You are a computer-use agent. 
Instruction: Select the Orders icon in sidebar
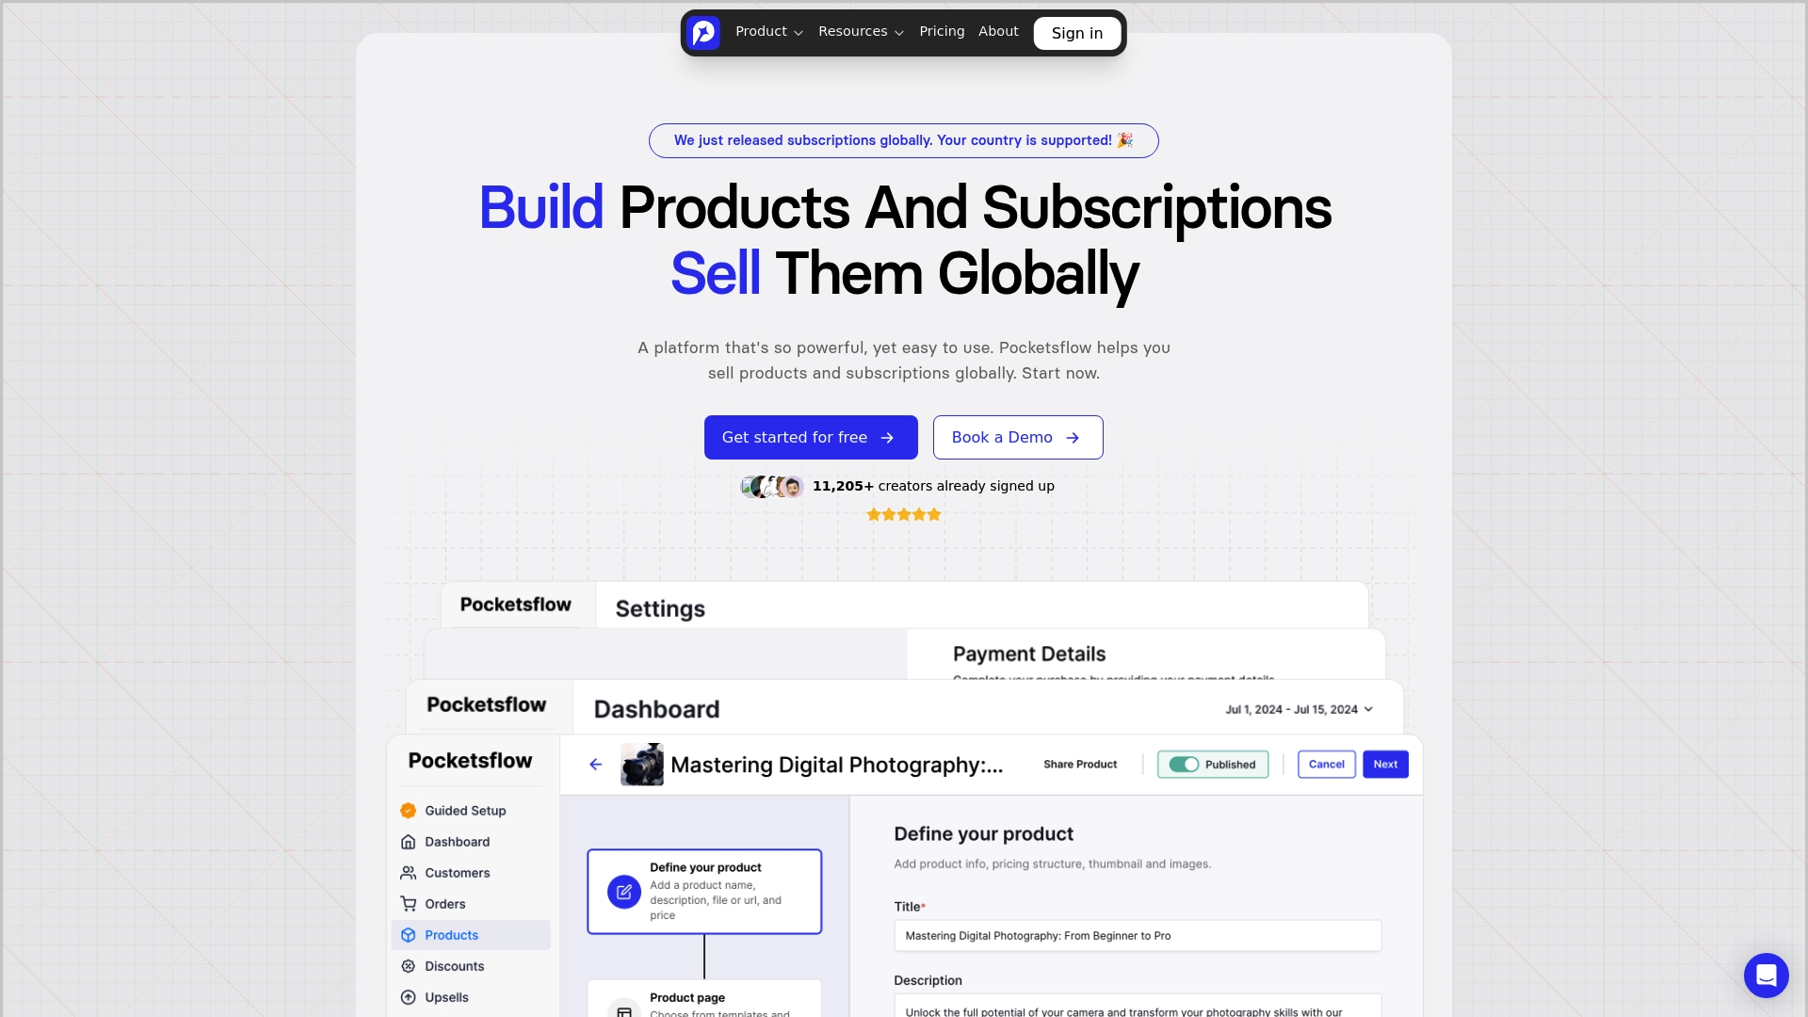[408, 903]
